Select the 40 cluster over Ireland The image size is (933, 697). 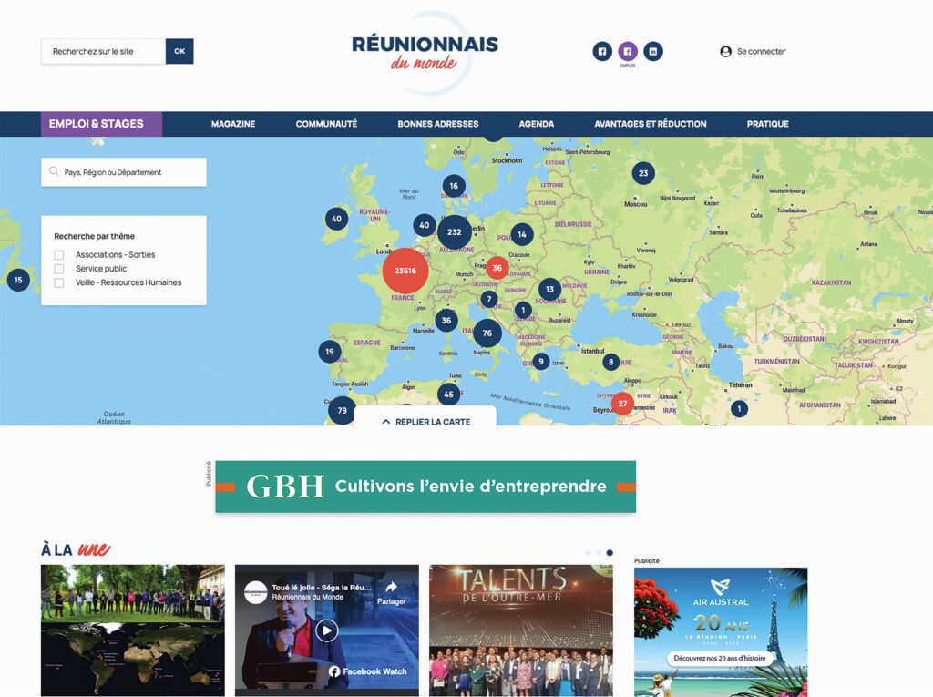tap(337, 219)
